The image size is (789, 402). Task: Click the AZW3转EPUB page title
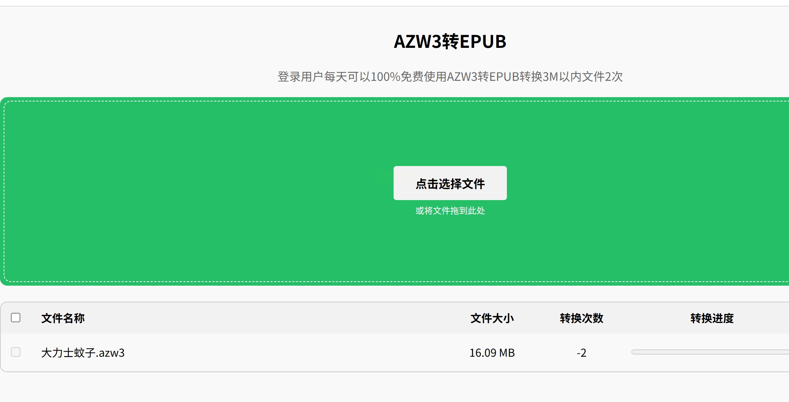click(x=450, y=41)
